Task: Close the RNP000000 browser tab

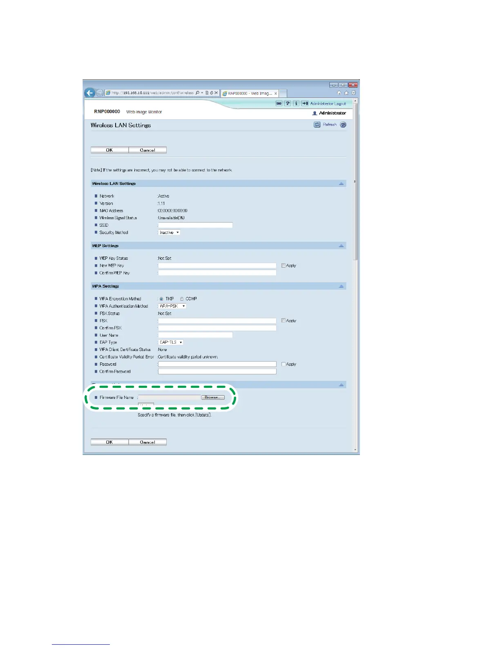Action: [x=276, y=94]
